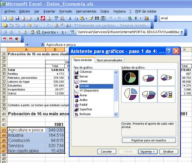Copy the selection with the Copy icon
This screenshot has width=192, height=163.
tap(76, 18)
